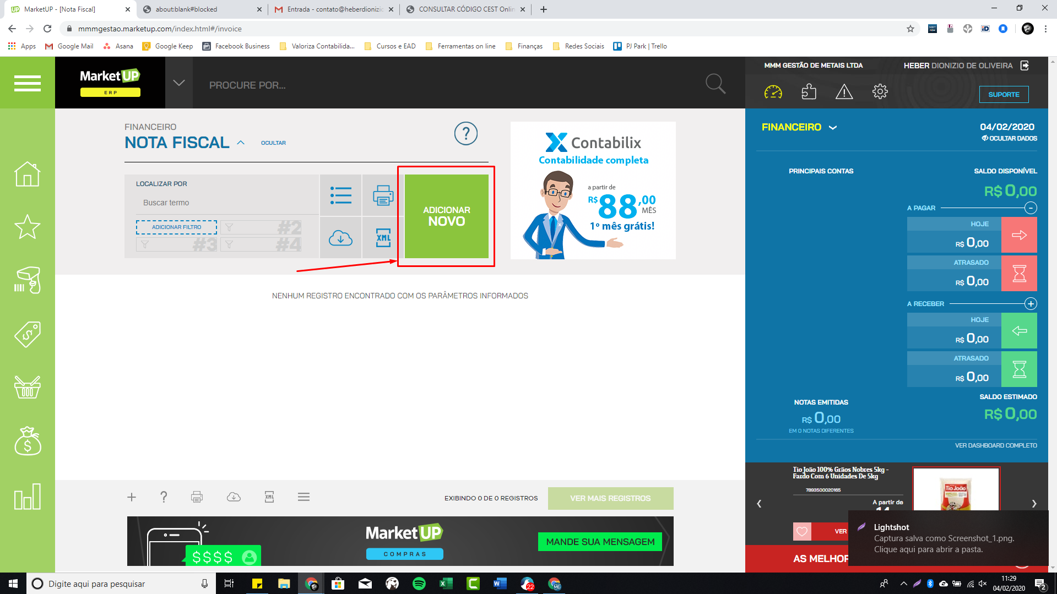This screenshot has width=1057, height=594.
Task: Expand the A Receber section plus
Action: click(x=1031, y=304)
